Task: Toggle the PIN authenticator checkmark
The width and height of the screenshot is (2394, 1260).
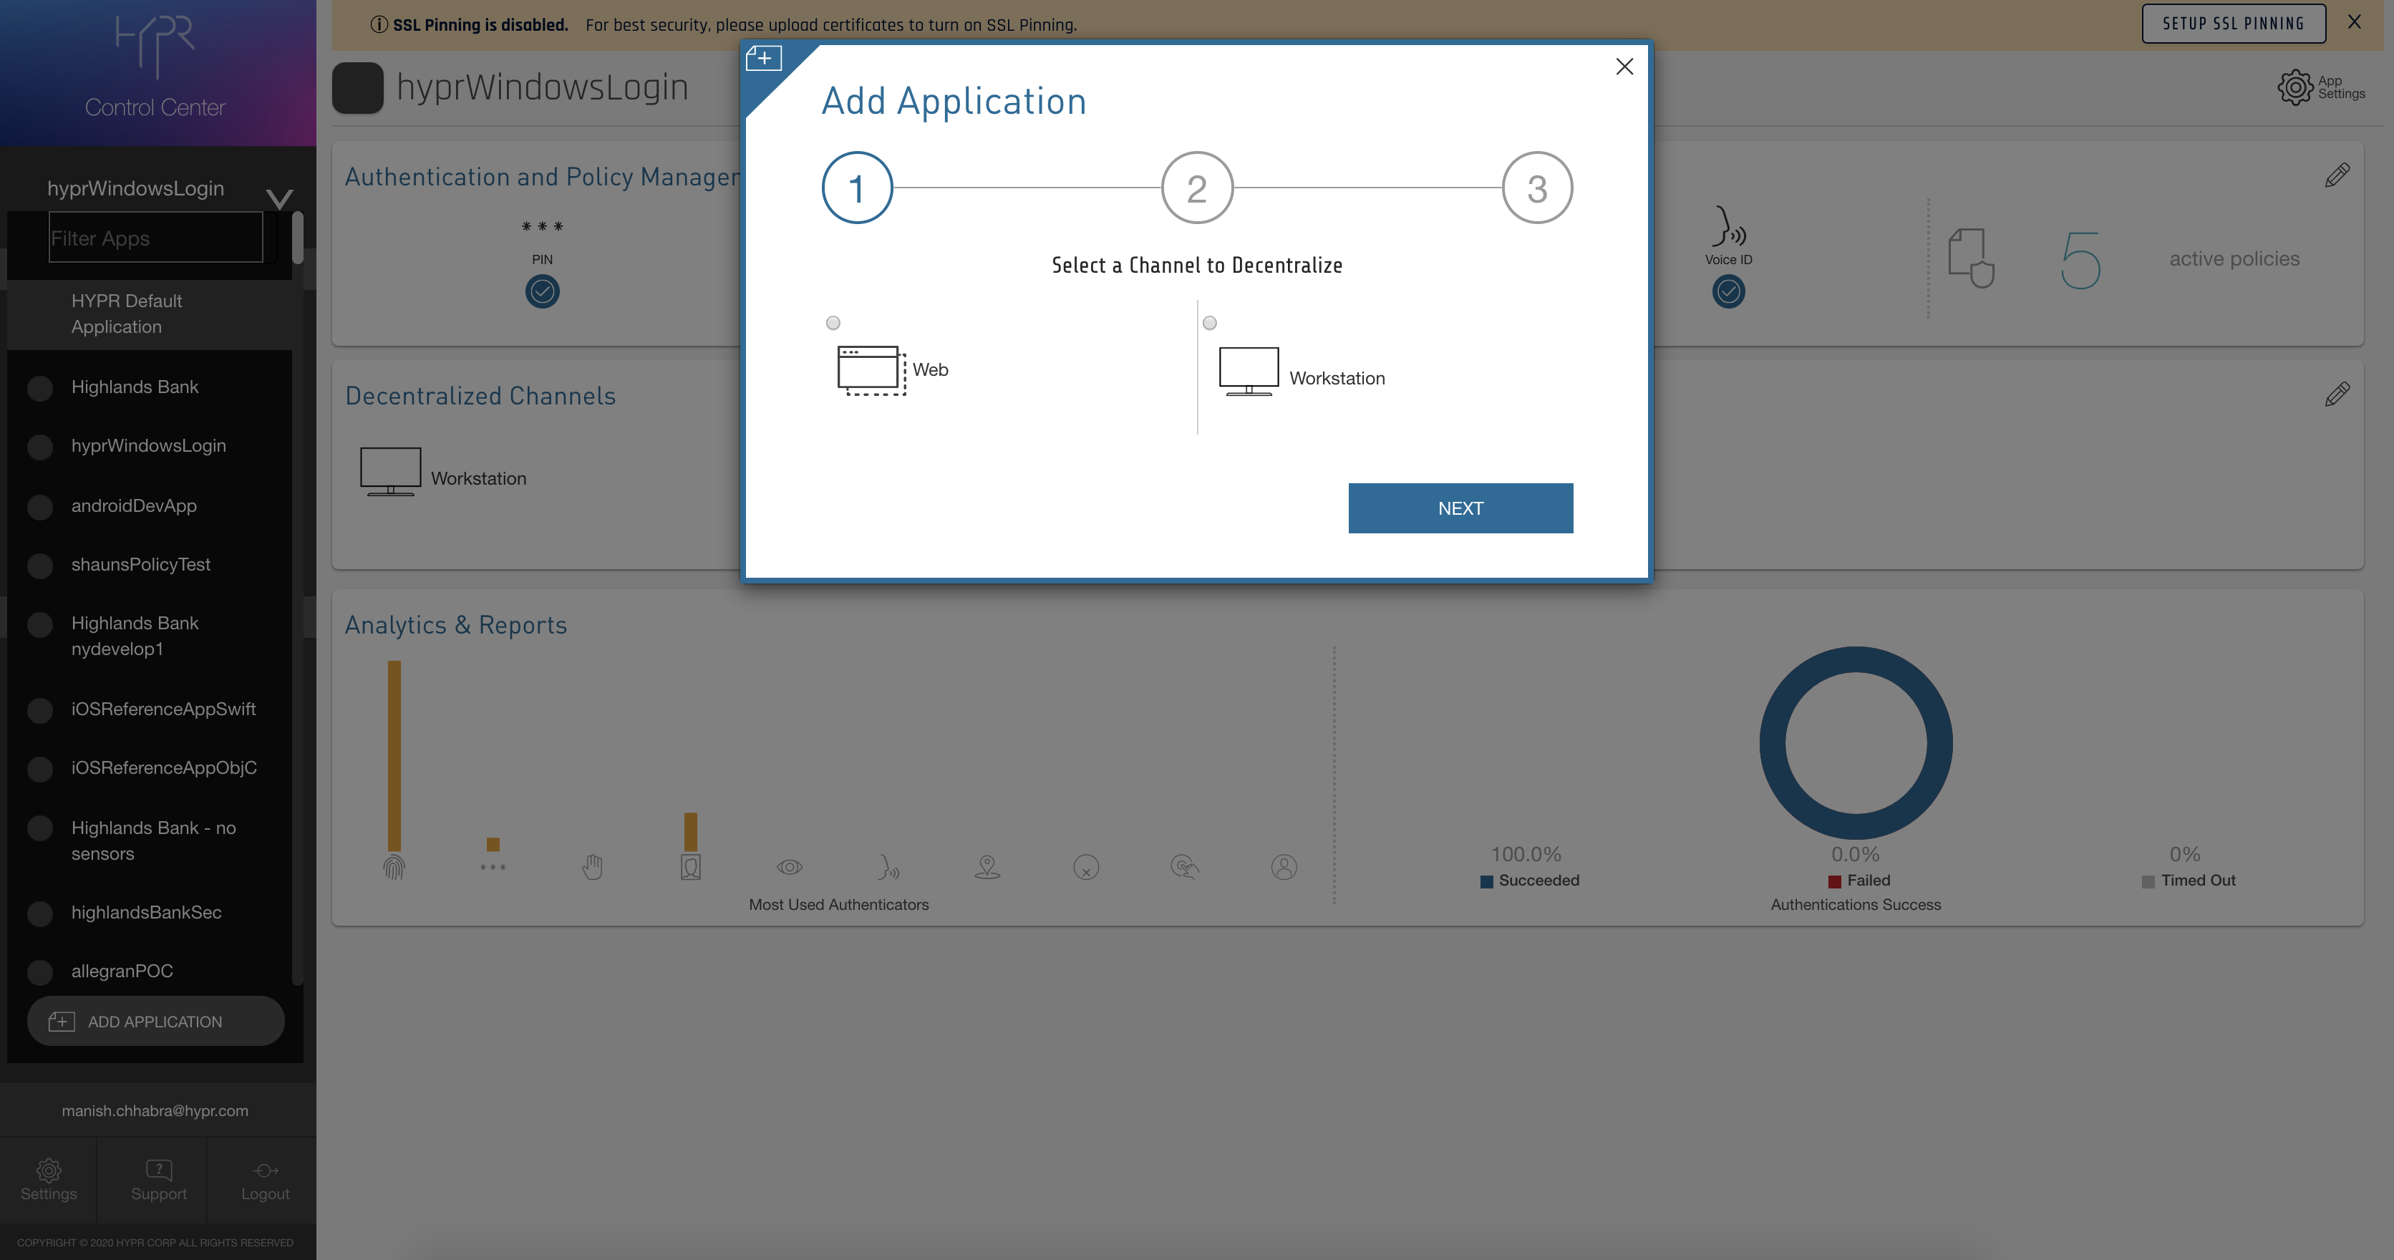Action: pyautogui.click(x=542, y=292)
